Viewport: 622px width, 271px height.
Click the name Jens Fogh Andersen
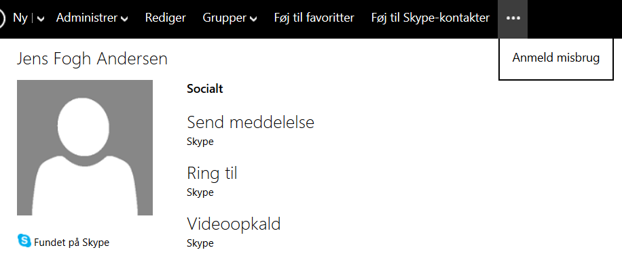click(x=92, y=60)
